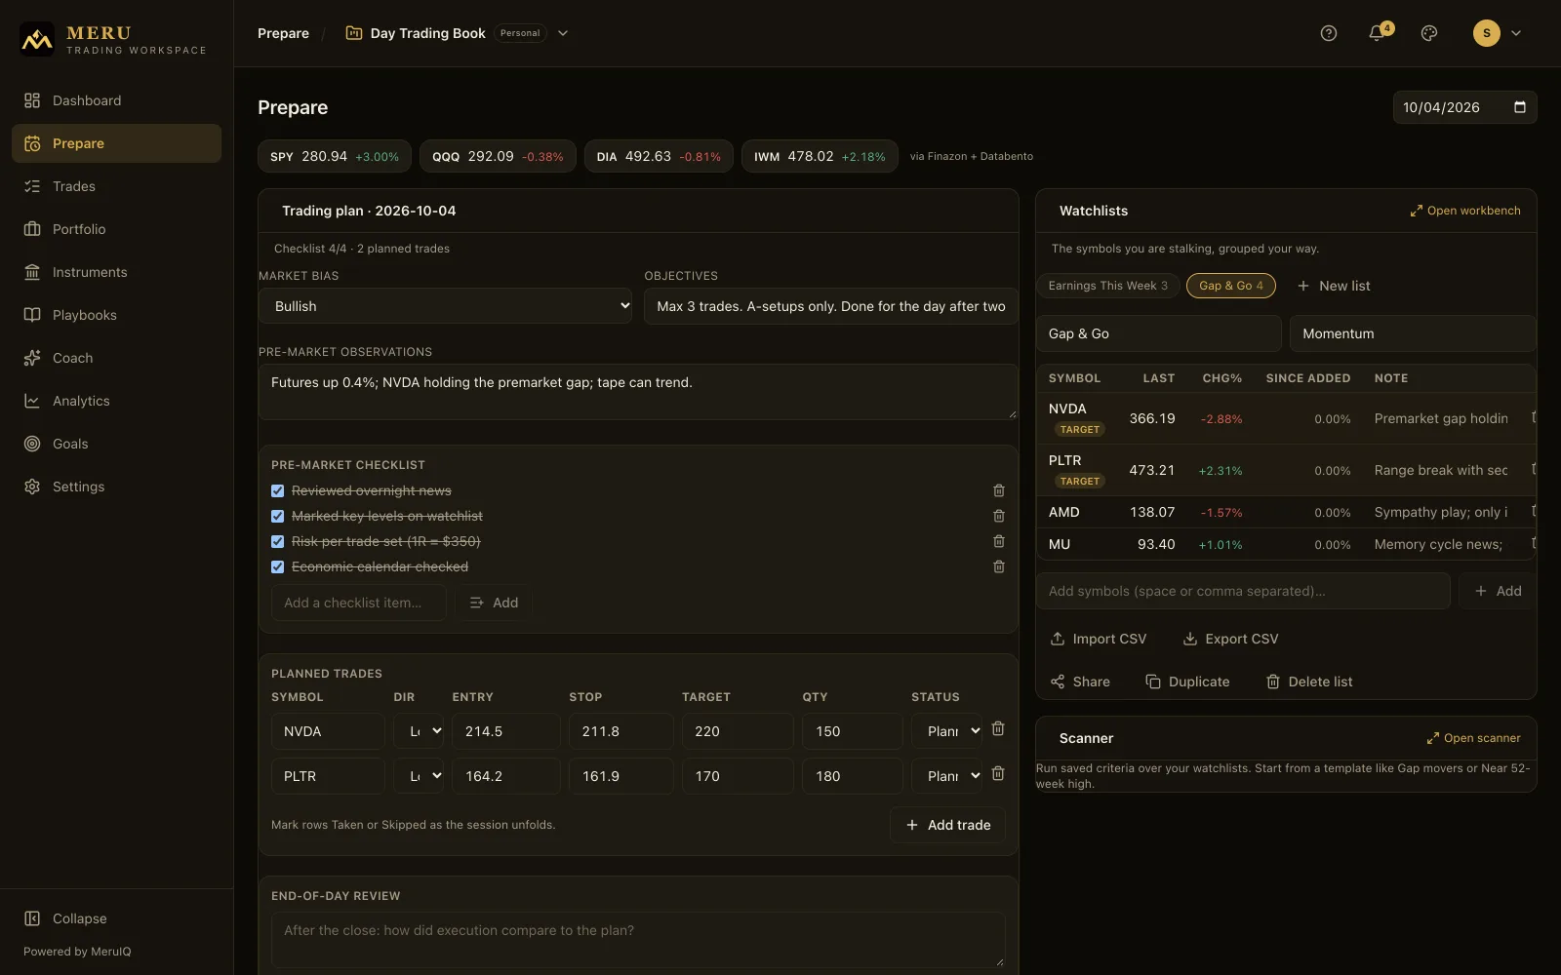The width and height of the screenshot is (1561, 975).
Task: Delete the 'Economic calendar checked' checklist item
Action: 998,566
